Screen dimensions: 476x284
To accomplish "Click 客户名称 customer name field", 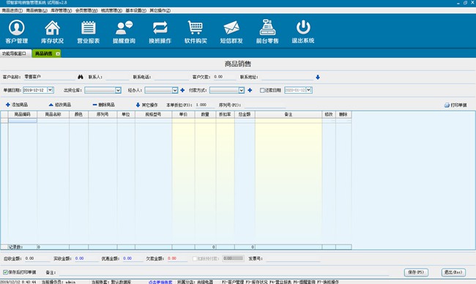I will pyautogui.click(x=49, y=77).
